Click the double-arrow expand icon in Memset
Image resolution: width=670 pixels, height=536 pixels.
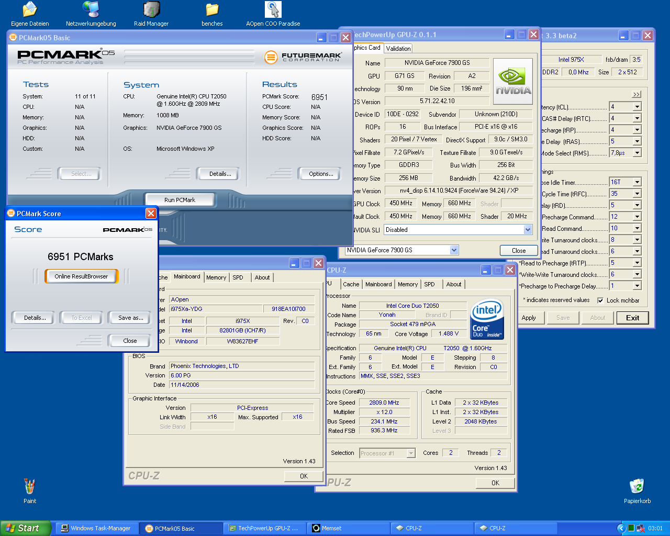636,94
